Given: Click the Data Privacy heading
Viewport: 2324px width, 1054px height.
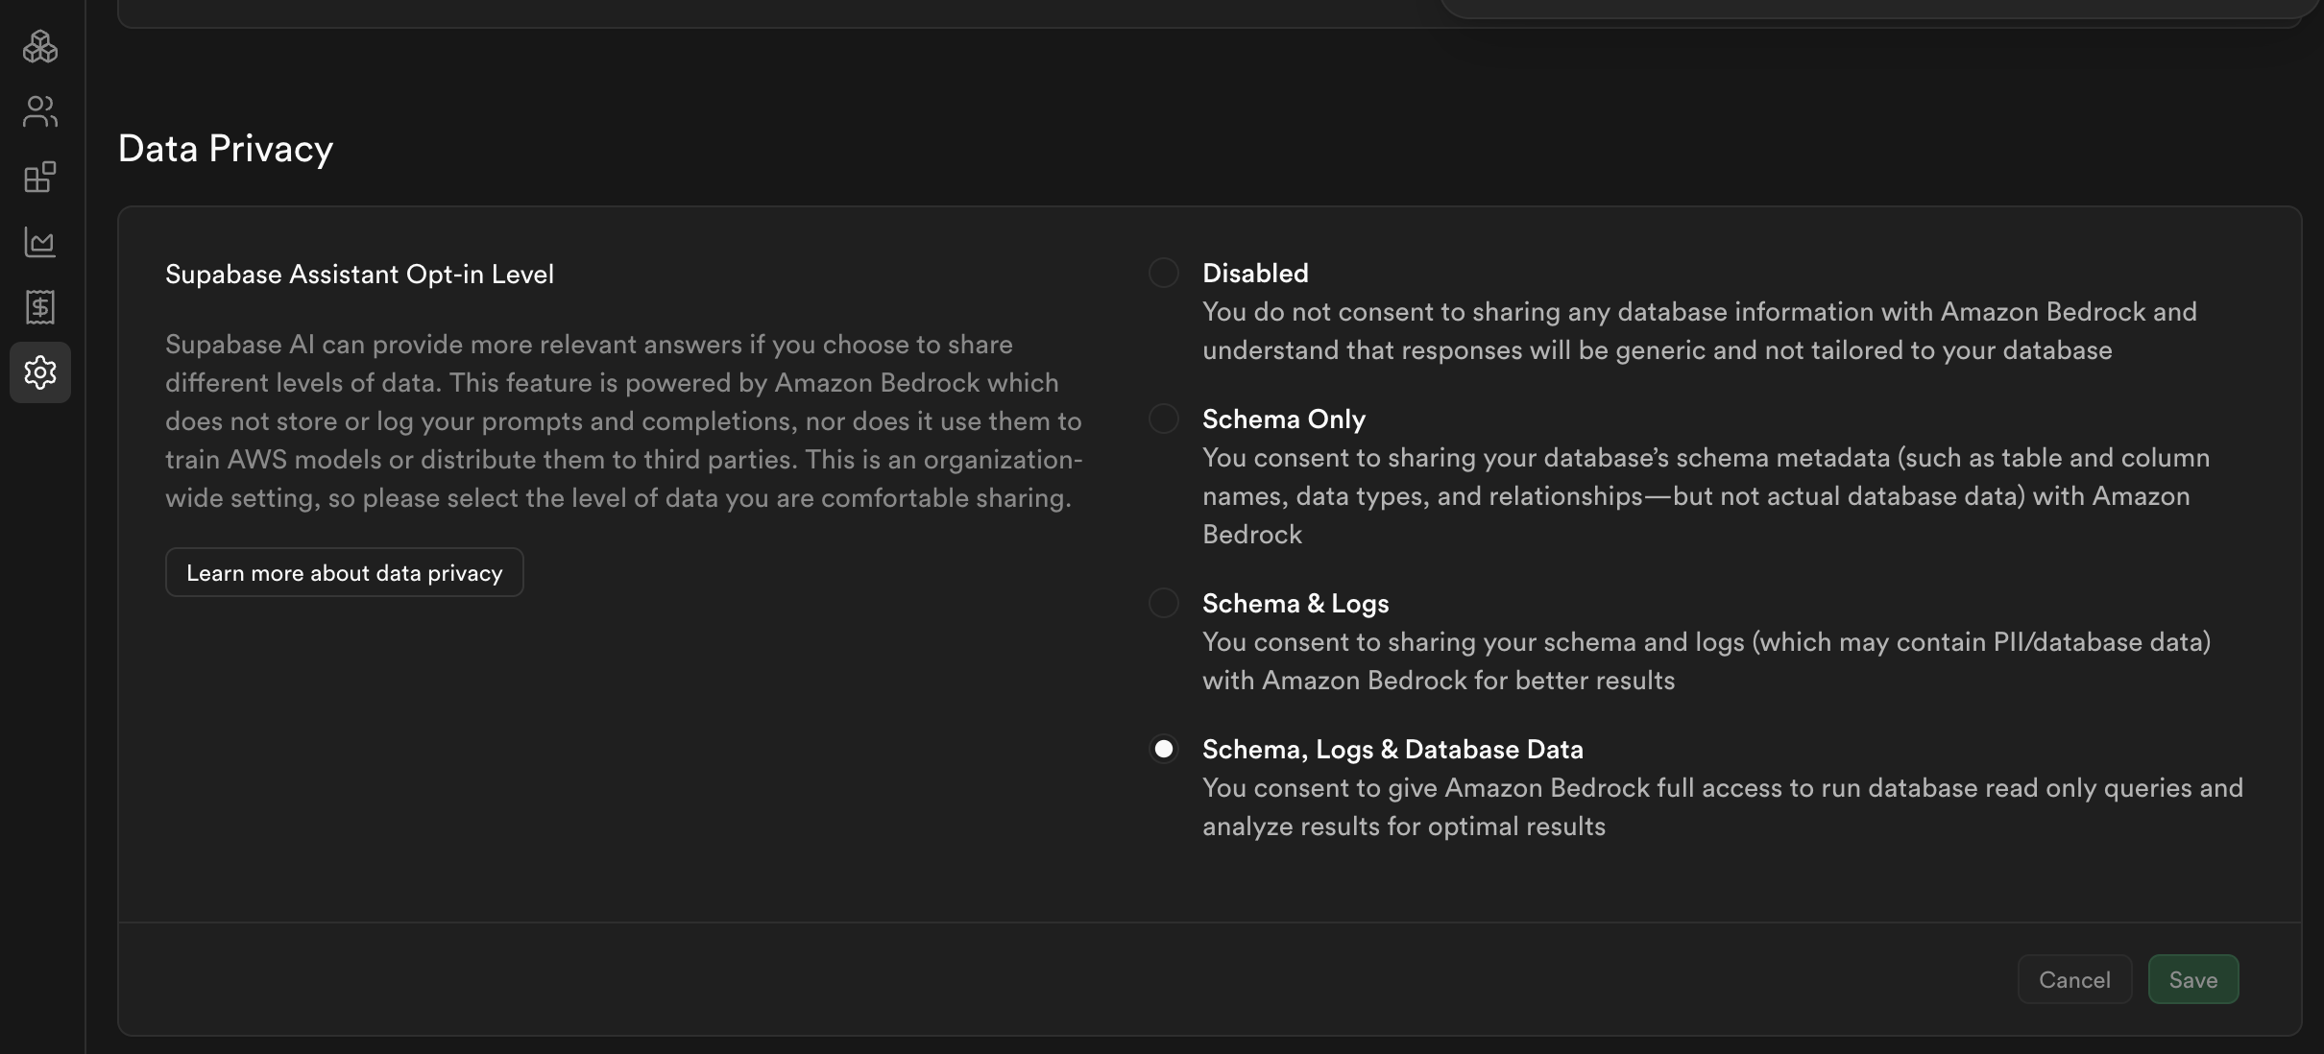Looking at the screenshot, I should (226, 149).
